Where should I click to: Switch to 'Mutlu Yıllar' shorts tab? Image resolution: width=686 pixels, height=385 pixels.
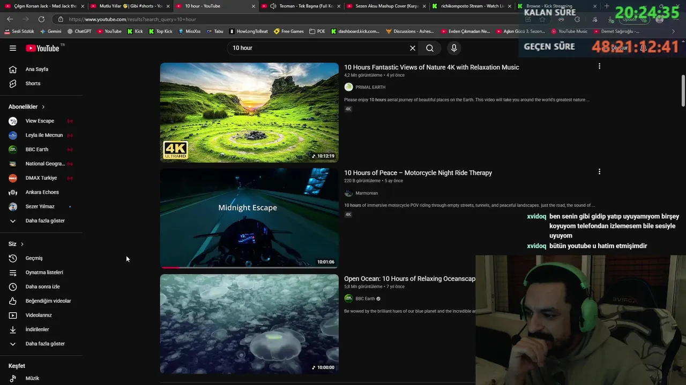(131, 6)
